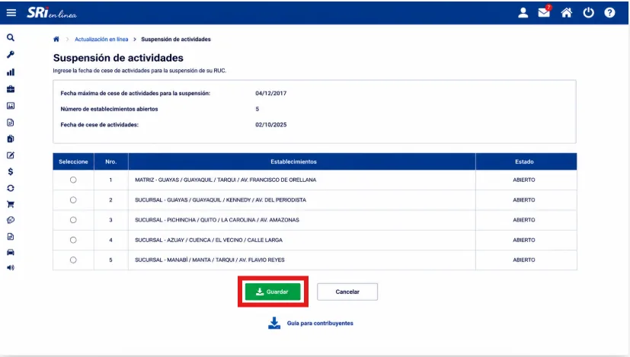Image resolution: width=630 pixels, height=357 pixels.
Task: Click the date 02/10/2025 value
Action: 270,125
